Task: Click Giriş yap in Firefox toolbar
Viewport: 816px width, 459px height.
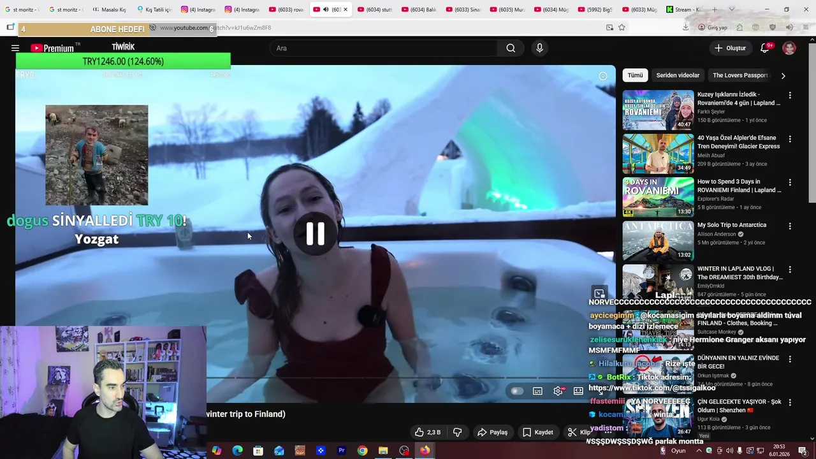Action: click(x=712, y=27)
